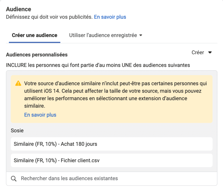Click the magnifying glass search icon
The height and width of the screenshot is (188, 223).
[14, 178]
